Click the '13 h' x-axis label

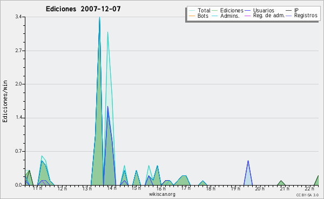click(87, 188)
